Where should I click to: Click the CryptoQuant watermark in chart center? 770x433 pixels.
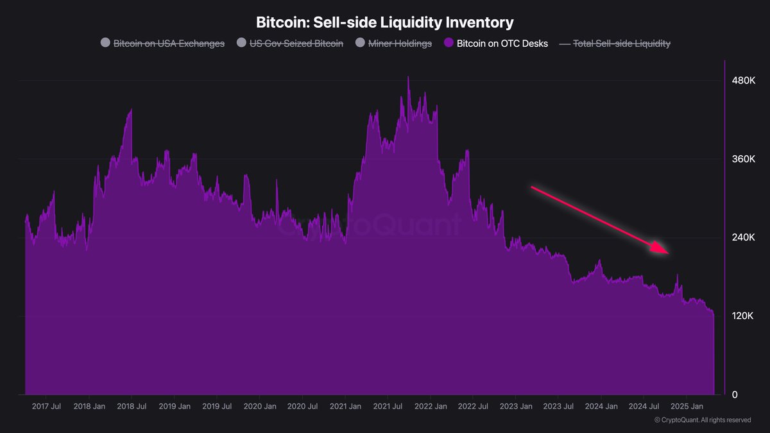pyautogui.click(x=370, y=226)
